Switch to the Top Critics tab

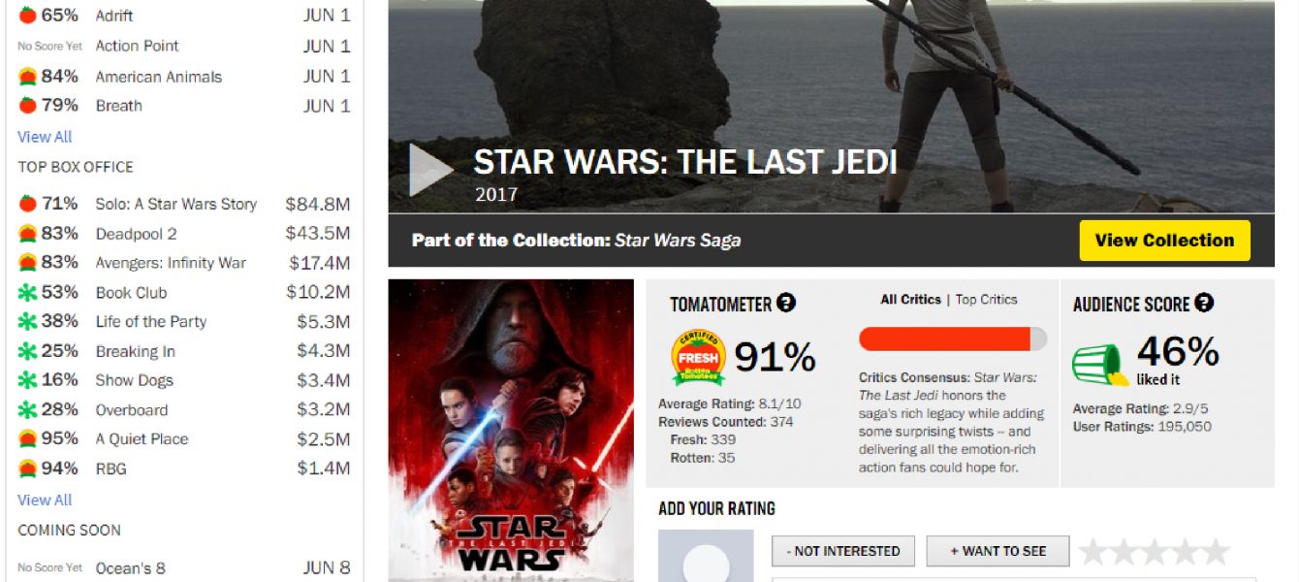pos(987,300)
